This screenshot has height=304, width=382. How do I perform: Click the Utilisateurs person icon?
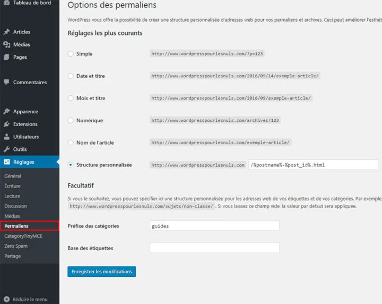6,137
